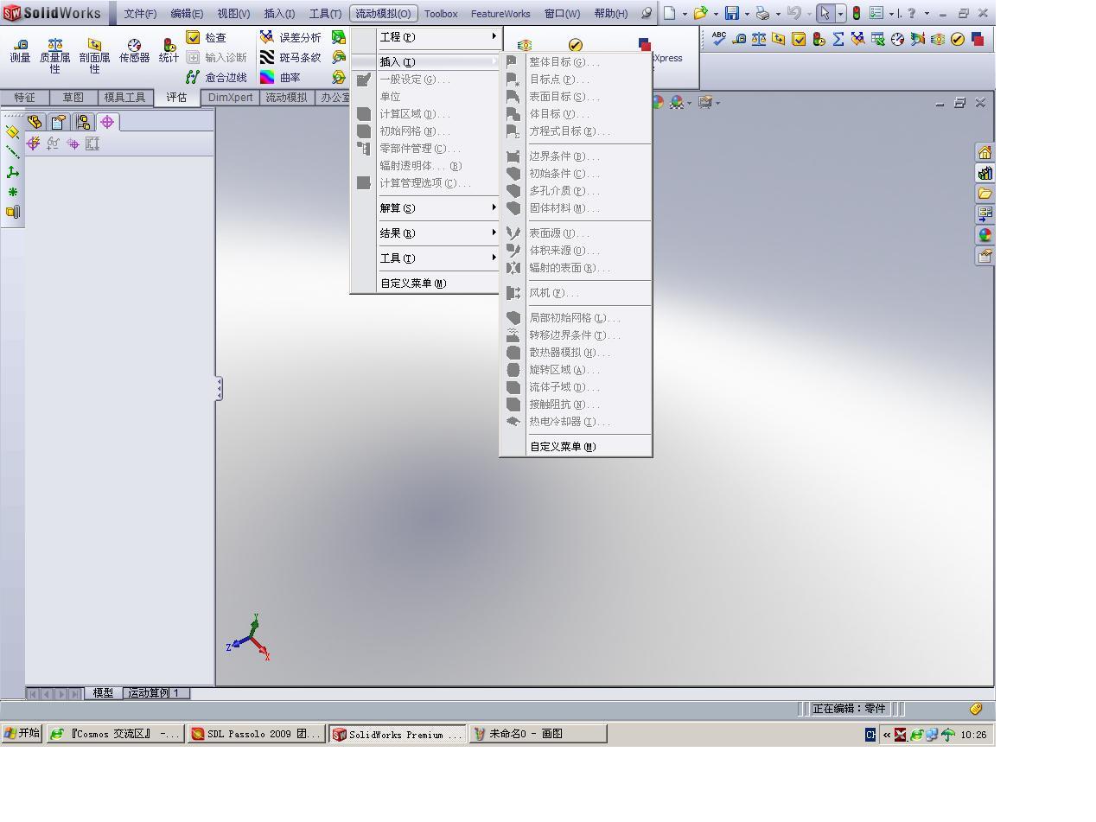Open 帮助(H) menu
1096x822 pixels.
(611, 14)
